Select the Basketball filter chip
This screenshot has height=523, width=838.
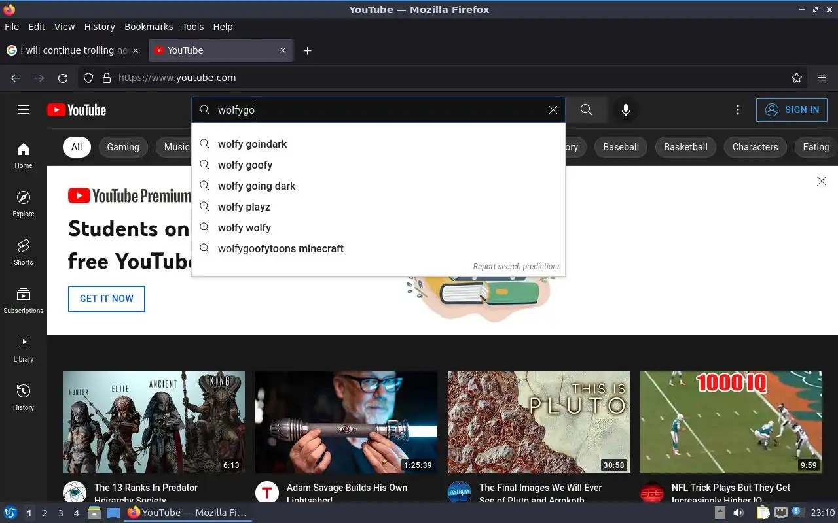coord(685,147)
